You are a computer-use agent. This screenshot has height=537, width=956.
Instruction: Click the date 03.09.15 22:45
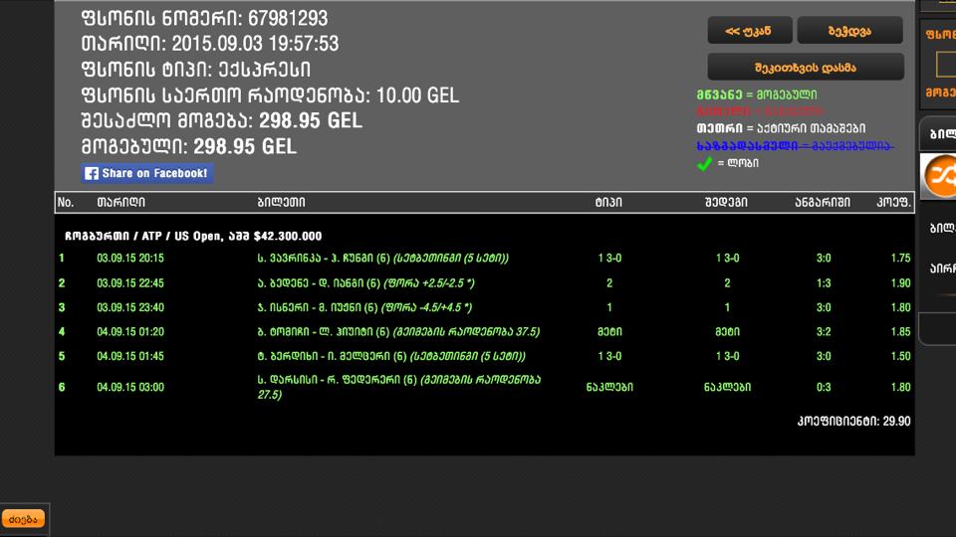point(130,283)
